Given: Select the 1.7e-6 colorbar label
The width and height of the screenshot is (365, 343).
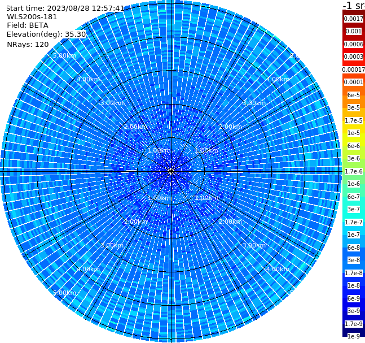Looking at the screenshot, I should click(x=354, y=171).
